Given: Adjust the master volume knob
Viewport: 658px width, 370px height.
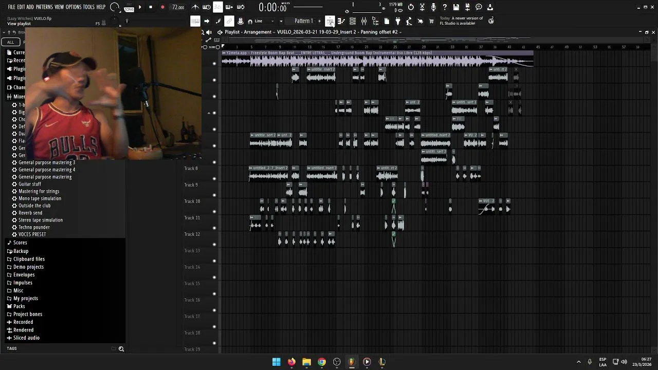Looking at the screenshot, I should (114, 7).
